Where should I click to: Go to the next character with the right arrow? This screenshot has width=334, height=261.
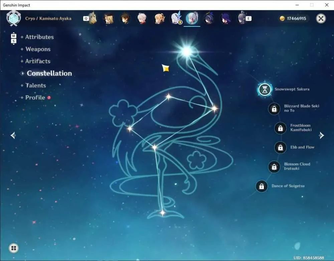pyautogui.click(x=321, y=135)
